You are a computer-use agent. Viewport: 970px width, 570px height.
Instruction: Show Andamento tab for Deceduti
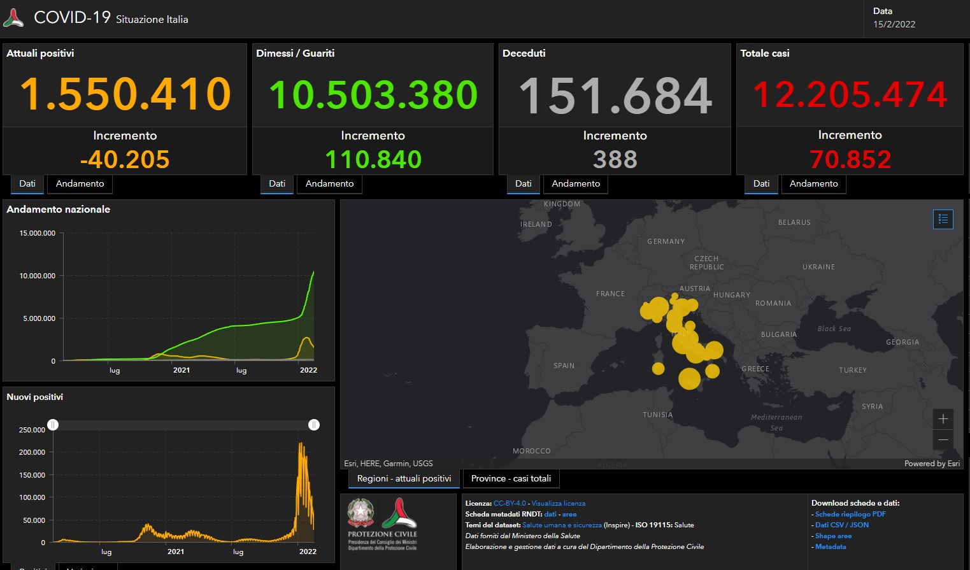[x=575, y=183]
